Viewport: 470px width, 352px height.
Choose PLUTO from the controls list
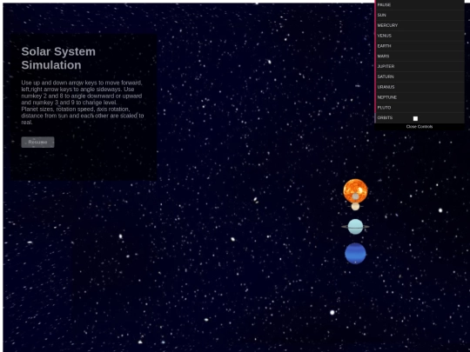tap(420, 108)
